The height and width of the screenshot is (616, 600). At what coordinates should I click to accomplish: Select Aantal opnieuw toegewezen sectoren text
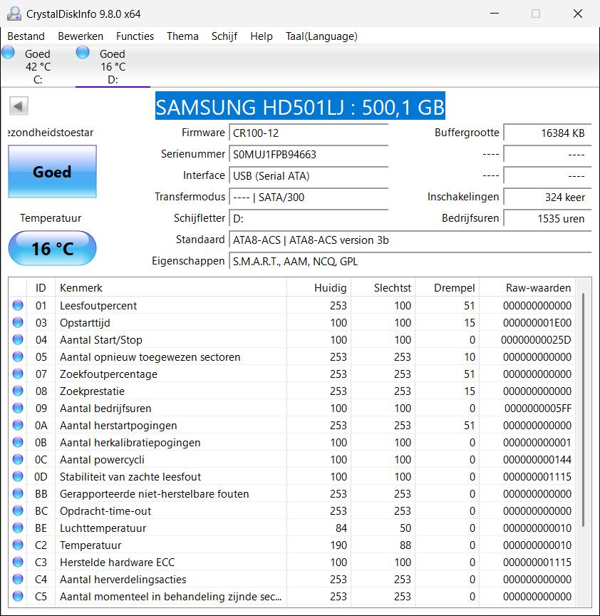tap(150, 357)
